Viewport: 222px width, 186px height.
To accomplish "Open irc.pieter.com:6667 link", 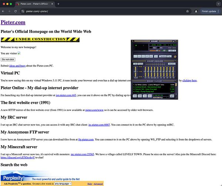I will pyautogui.click(x=99, y=125).
